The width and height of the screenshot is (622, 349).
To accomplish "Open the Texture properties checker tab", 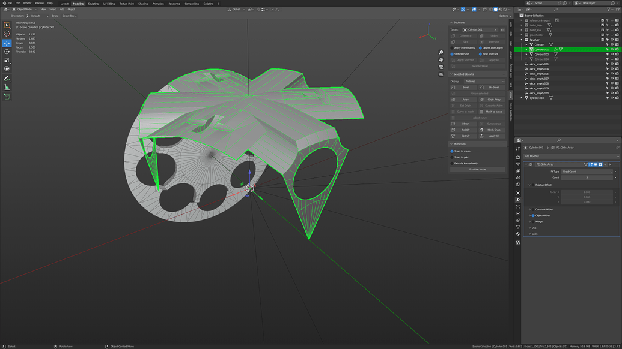I will tap(517, 242).
